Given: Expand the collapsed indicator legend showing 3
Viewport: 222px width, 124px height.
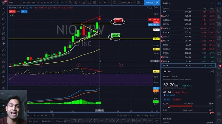Looking at the screenshot, I should (11, 15).
